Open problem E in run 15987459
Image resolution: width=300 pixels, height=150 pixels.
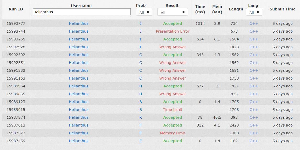click(x=141, y=141)
